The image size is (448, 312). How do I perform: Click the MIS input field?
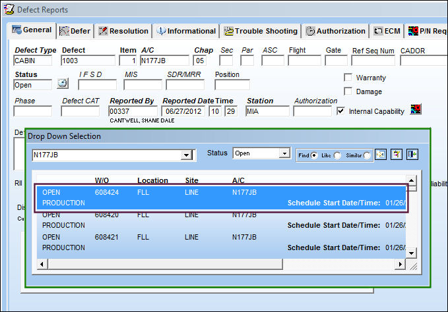143,85
